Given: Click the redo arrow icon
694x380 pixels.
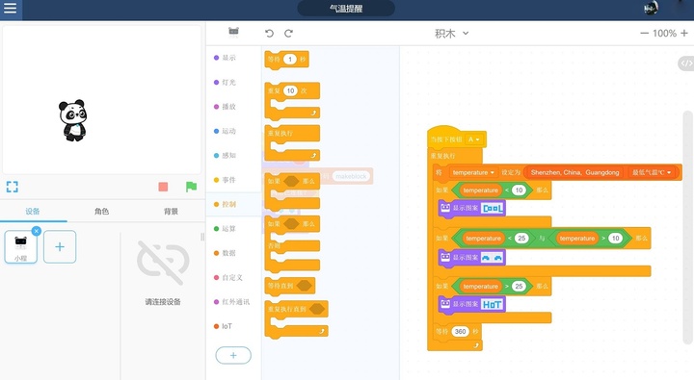Looking at the screenshot, I should click(288, 33).
